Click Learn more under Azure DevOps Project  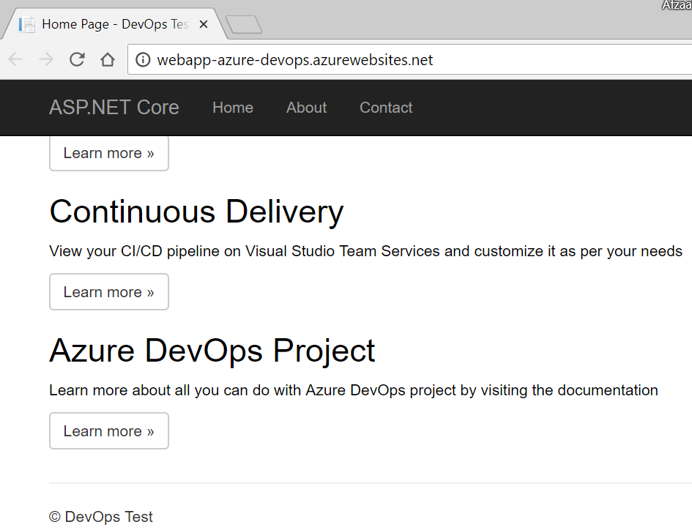click(x=109, y=430)
